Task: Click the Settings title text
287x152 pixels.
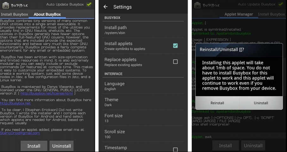Action: point(122,7)
